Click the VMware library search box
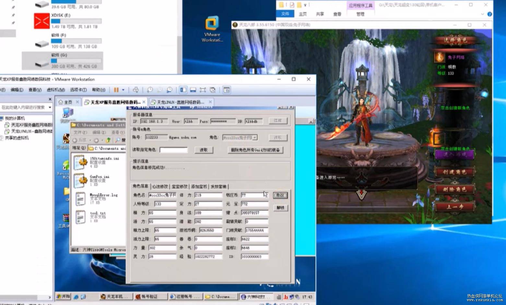The image size is (506, 305). point(23,107)
